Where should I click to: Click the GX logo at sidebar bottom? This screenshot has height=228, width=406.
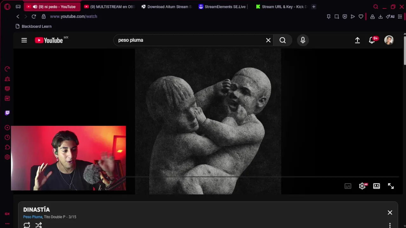pos(7,214)
